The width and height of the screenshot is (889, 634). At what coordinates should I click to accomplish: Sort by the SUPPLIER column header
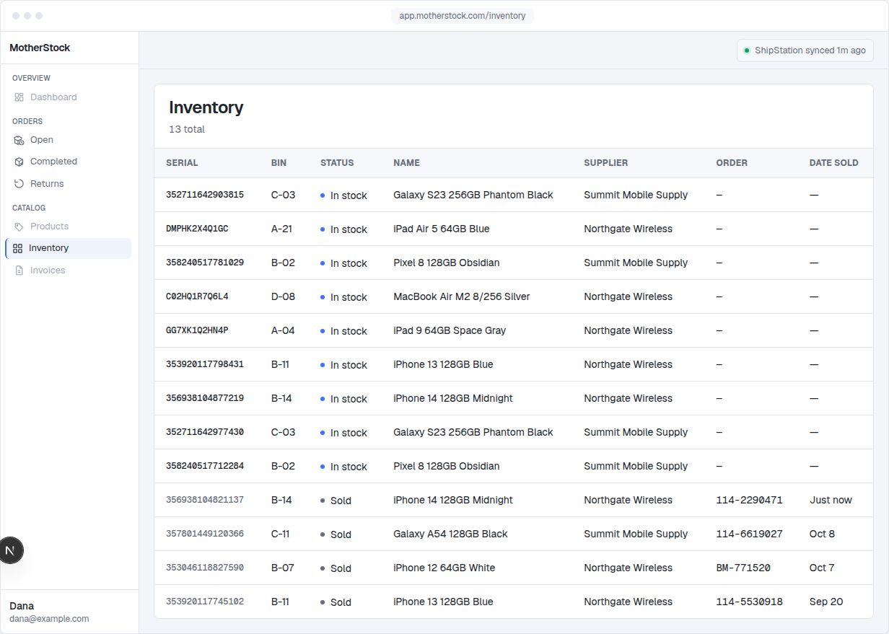point(606,163)
